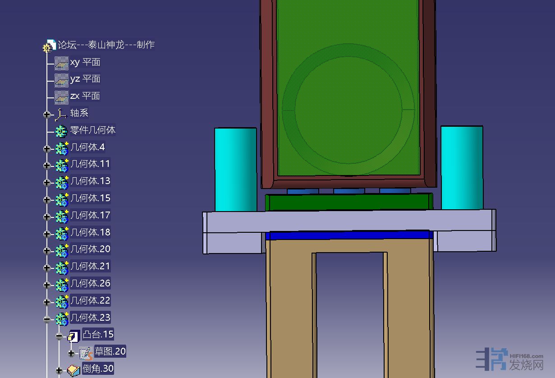Click the xy 平面 plane icon
Viewport: 555px width, 378px height.
(x=61, y=63)
